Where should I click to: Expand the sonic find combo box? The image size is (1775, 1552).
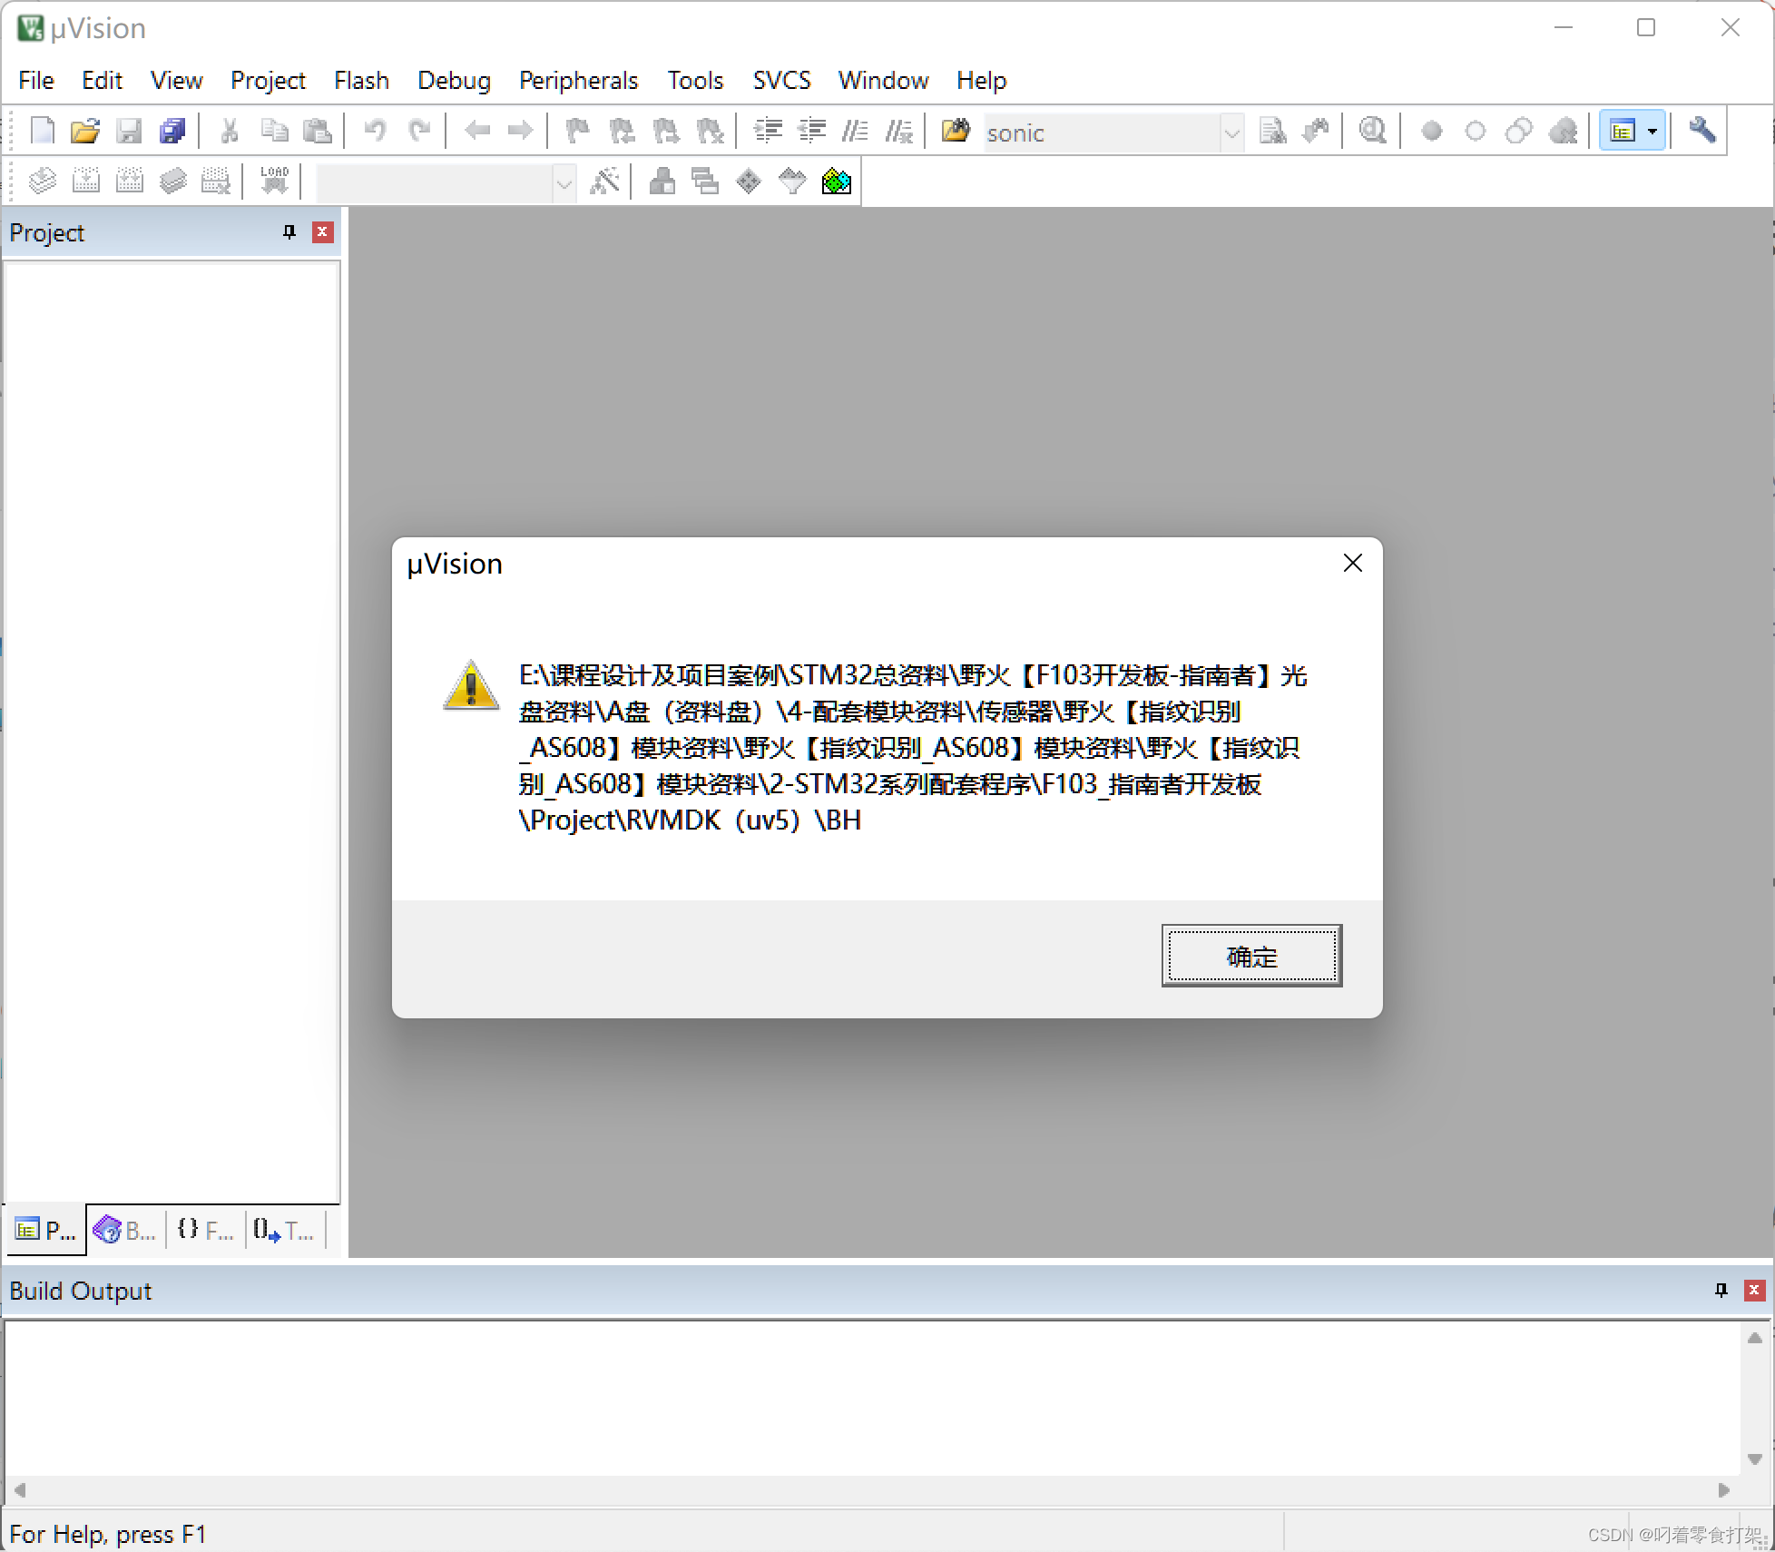coord(1231,133)
